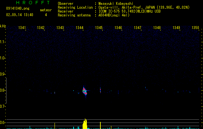Click the 0.8 kHz axis label
203x129 pixels.
[x=3, y=90]
